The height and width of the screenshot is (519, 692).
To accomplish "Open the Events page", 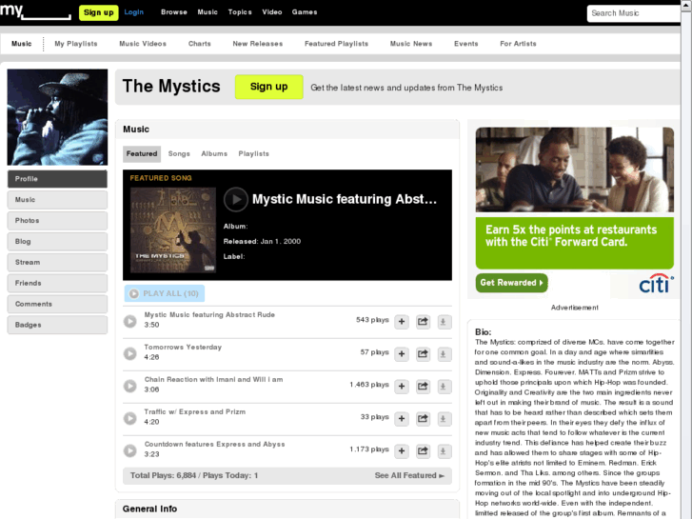I will point(466,44).
